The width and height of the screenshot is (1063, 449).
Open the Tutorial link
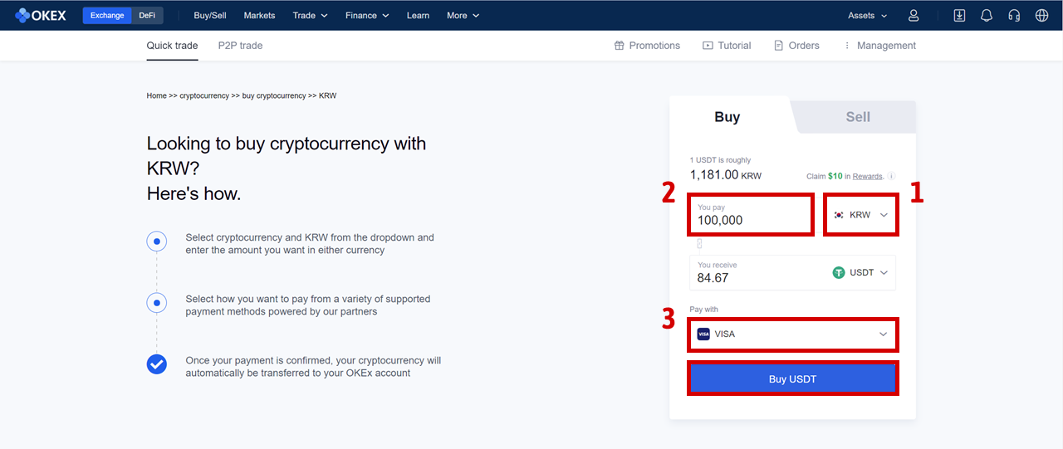click(727, 46)
